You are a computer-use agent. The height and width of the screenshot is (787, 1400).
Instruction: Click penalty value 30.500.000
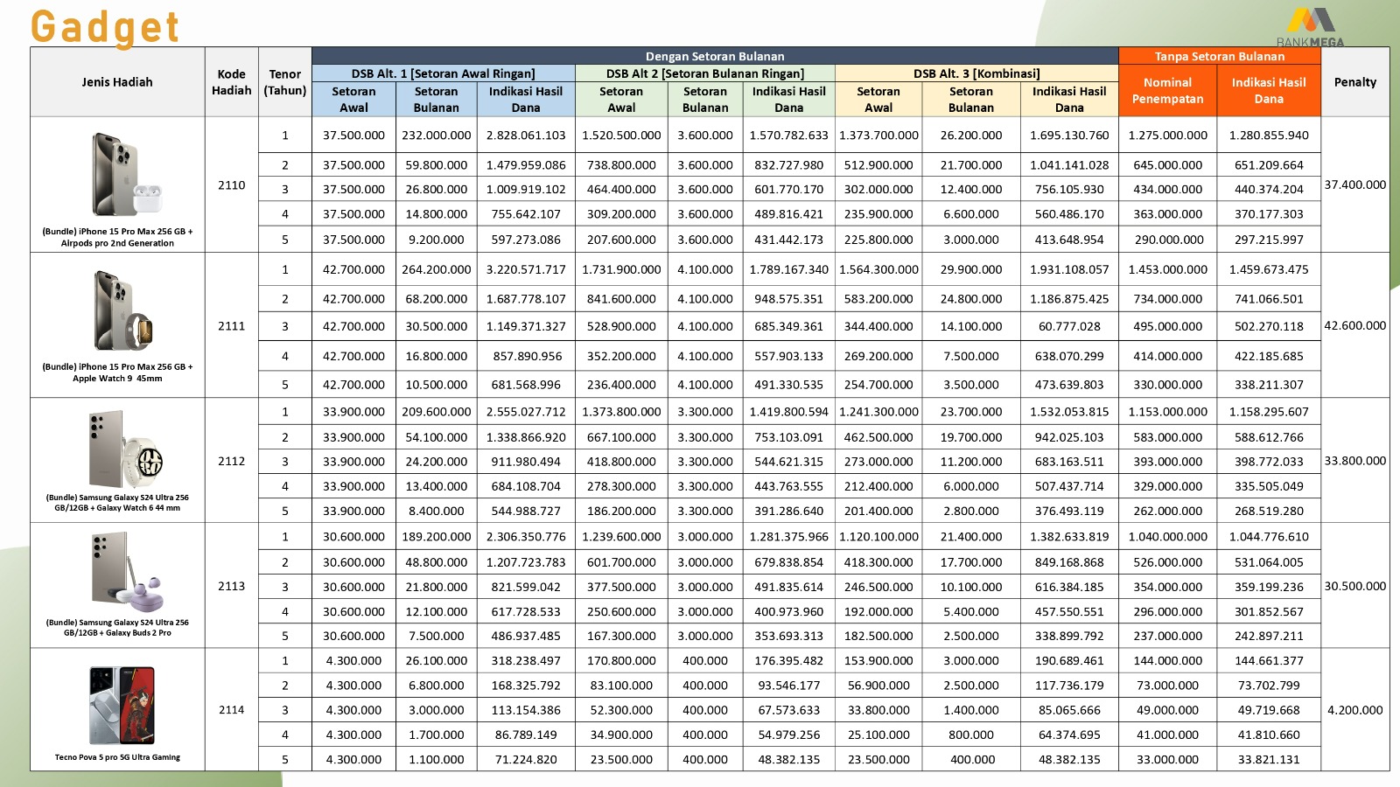click(1354, 587)
